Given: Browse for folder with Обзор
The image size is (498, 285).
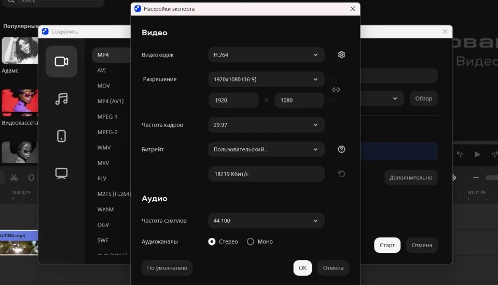Looking at the screenshot, I should tap(424, 98).
